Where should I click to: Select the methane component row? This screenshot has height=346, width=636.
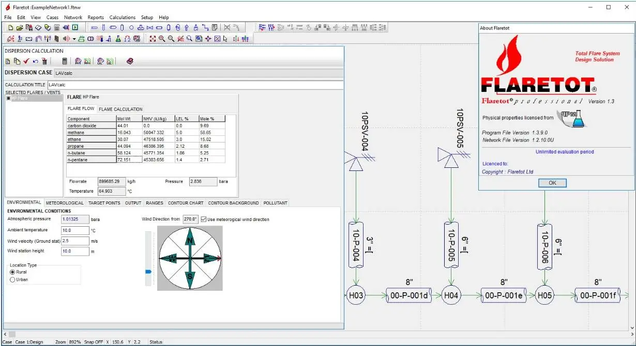(x=146, y=133)
